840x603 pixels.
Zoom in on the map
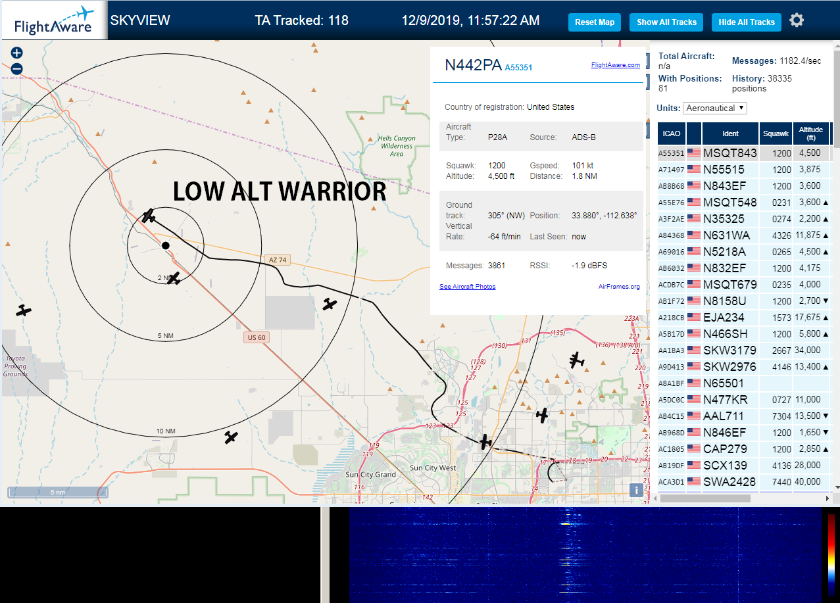pyautogui.click(x=17, y=53)
